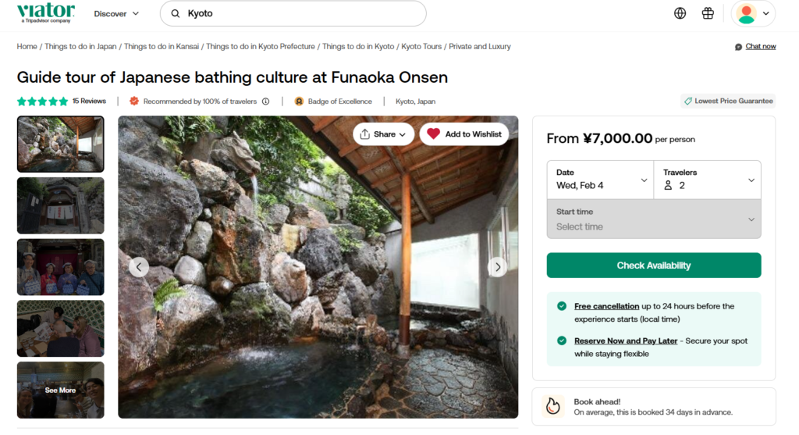Click the Kyoto search field
Viewport: 799px width, 435px height.
coord(300,13)
